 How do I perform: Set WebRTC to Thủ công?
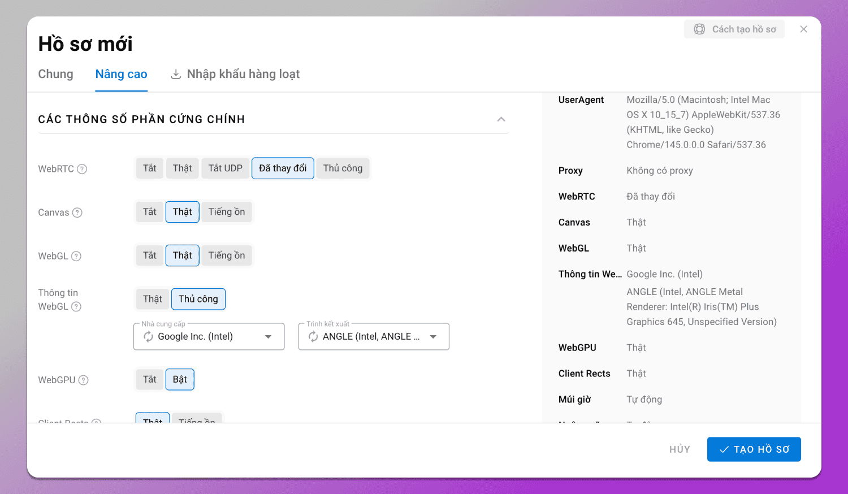[343, 168]
